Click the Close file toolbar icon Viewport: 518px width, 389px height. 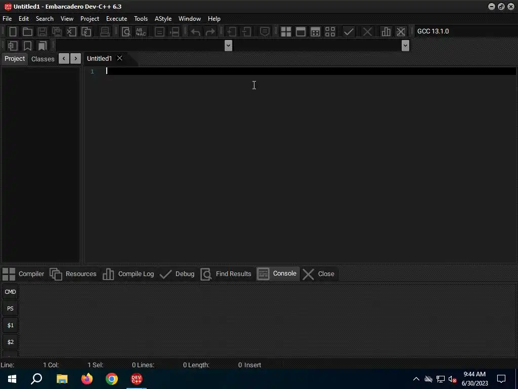point(71,32)
